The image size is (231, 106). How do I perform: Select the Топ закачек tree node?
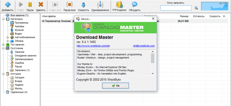(x=17, y=45)
